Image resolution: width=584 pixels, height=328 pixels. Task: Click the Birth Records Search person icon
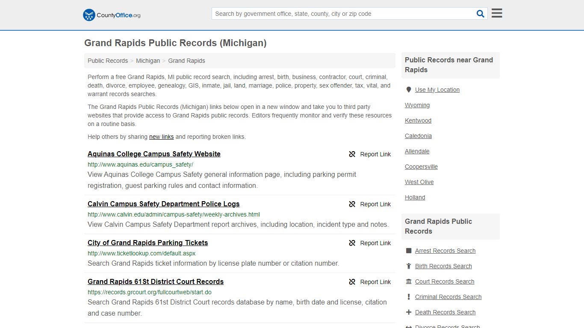(x=409, y=266)
